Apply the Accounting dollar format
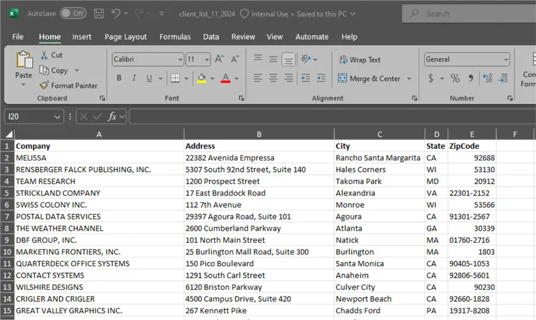The width and height of the screenshot is (536, 320). [431, 78]
